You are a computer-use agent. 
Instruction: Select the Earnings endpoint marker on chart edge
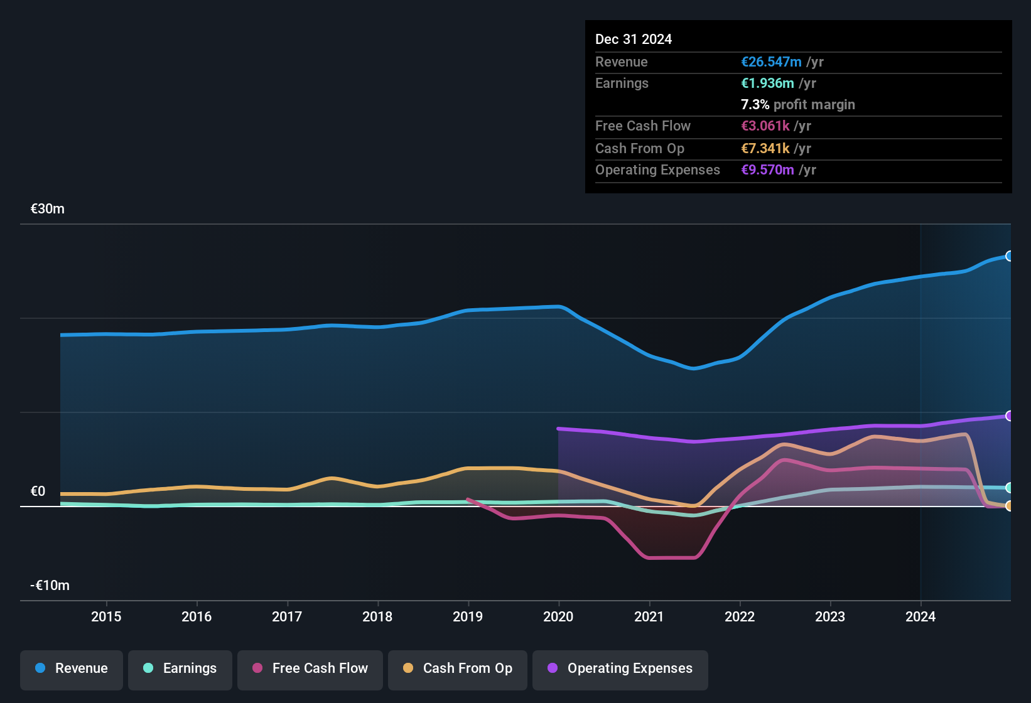click(x=1010, y=488)
